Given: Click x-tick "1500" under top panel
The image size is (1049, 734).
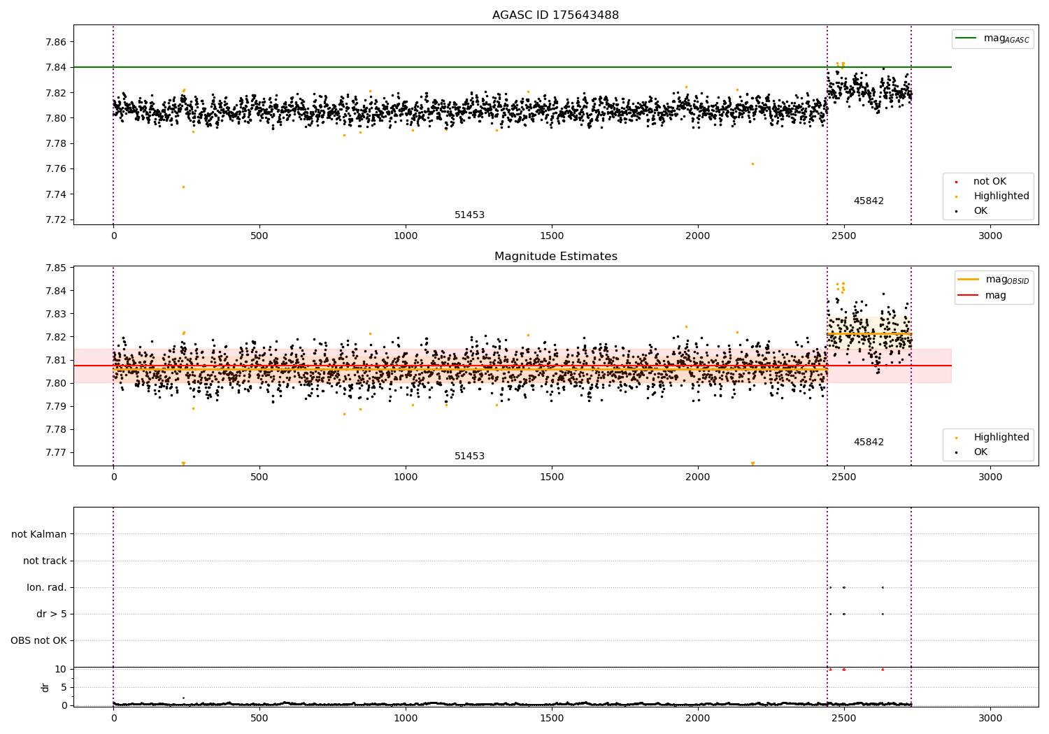Looking at the screenshot, I should tap(552, 236).
